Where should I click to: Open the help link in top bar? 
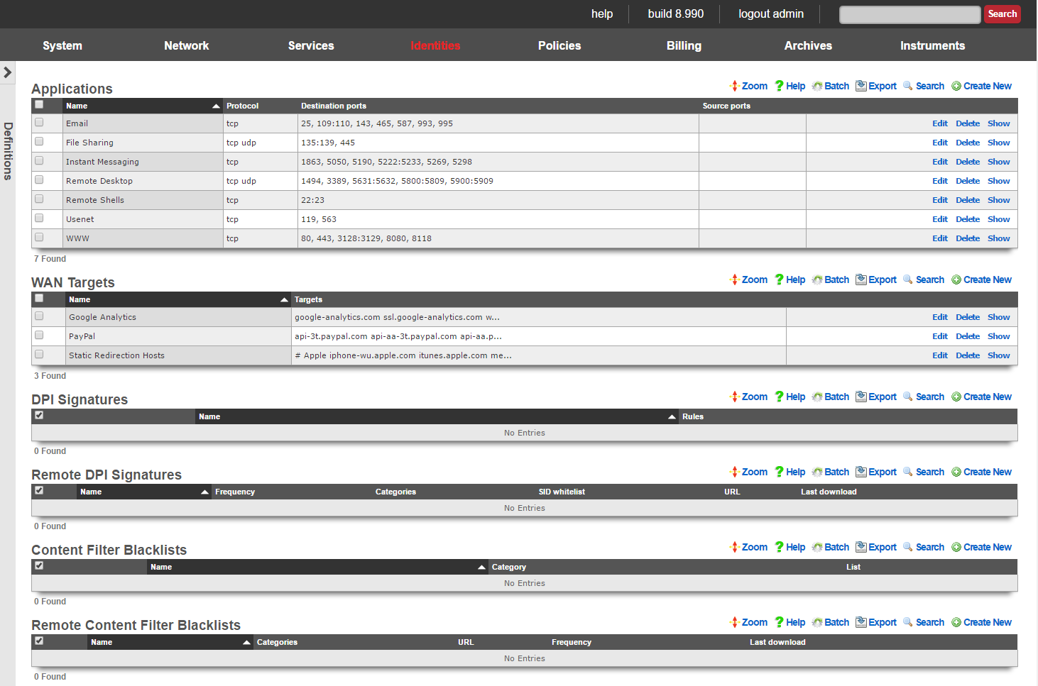602,14
